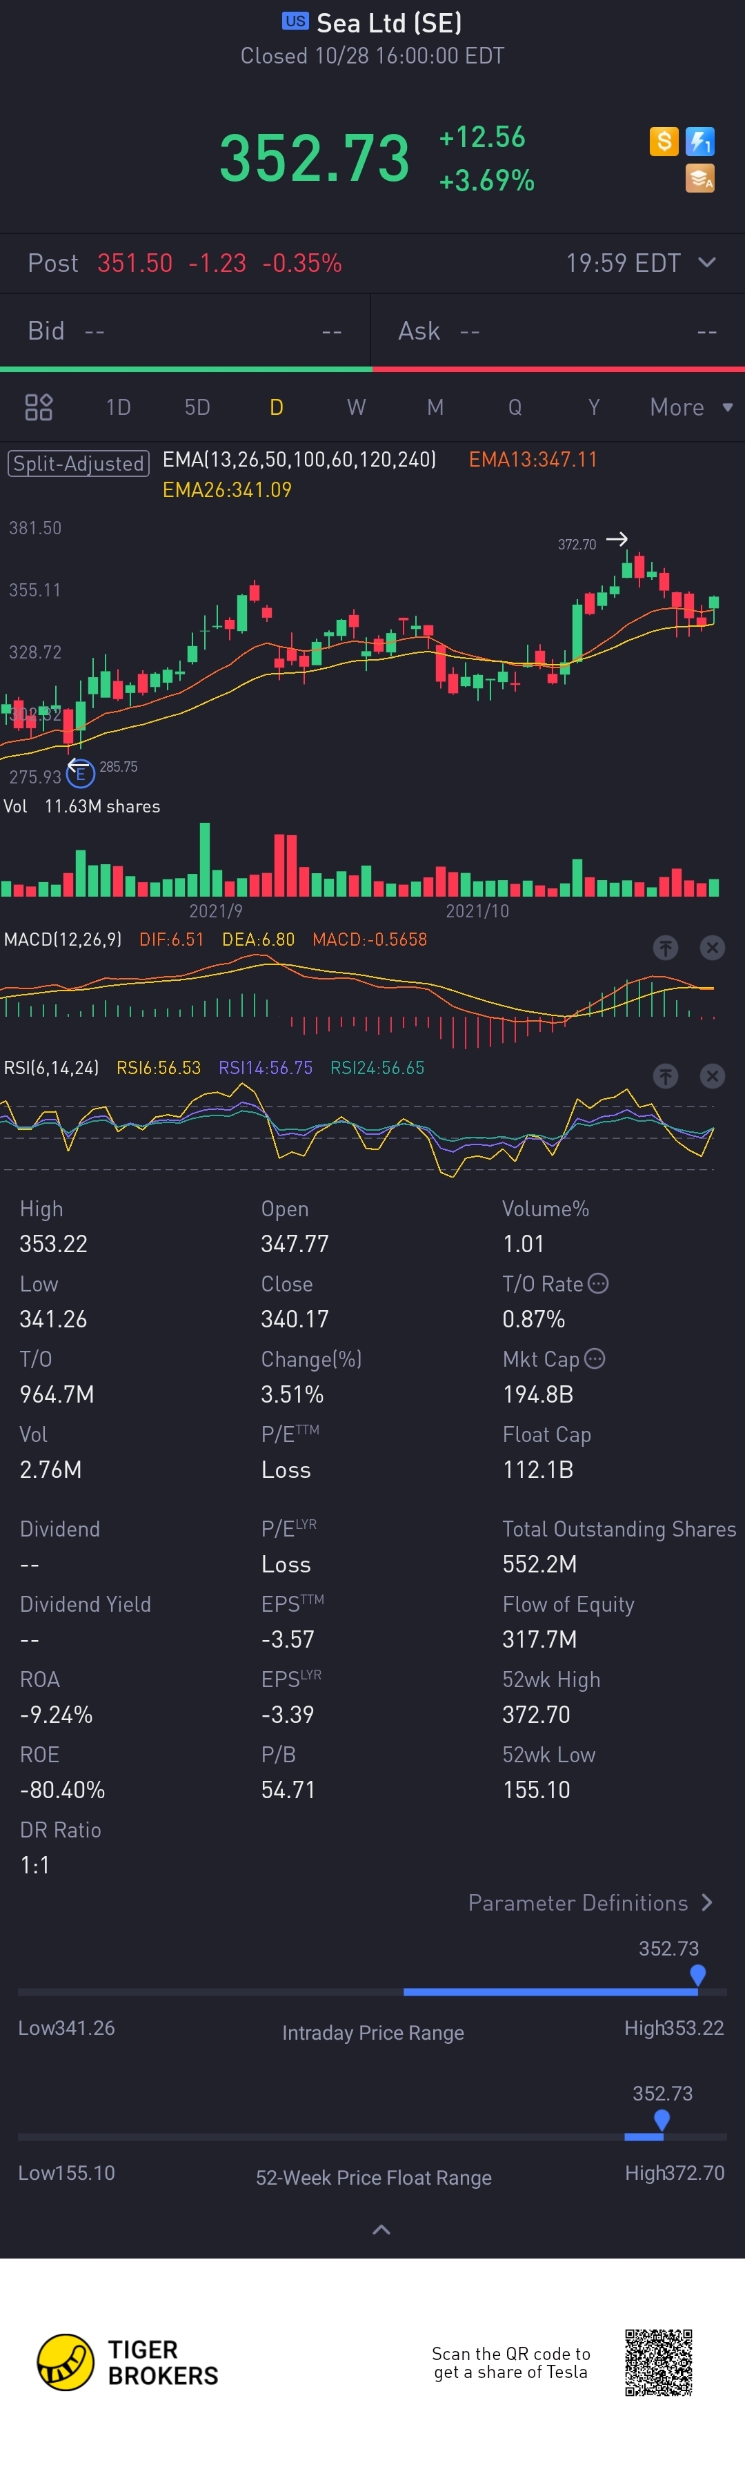Tap the 52-Week Price Range marker

tap(662, 2119)
